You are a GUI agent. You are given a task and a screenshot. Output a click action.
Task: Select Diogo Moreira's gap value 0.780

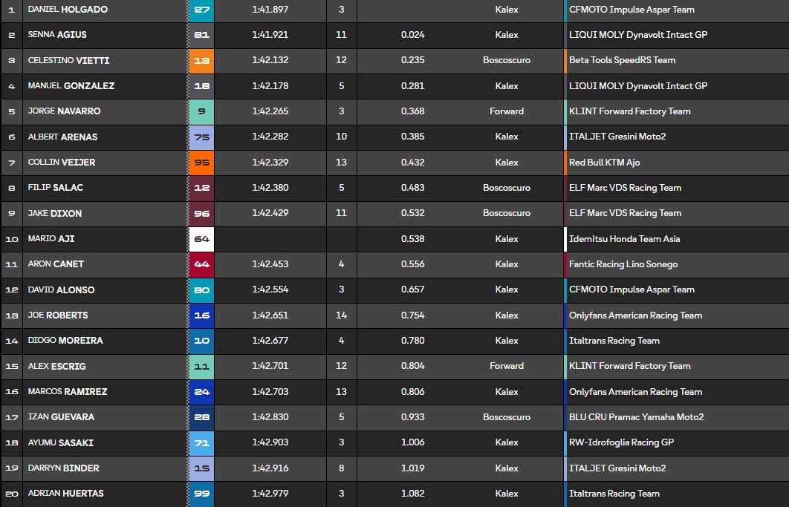click(x=412, y=341)
